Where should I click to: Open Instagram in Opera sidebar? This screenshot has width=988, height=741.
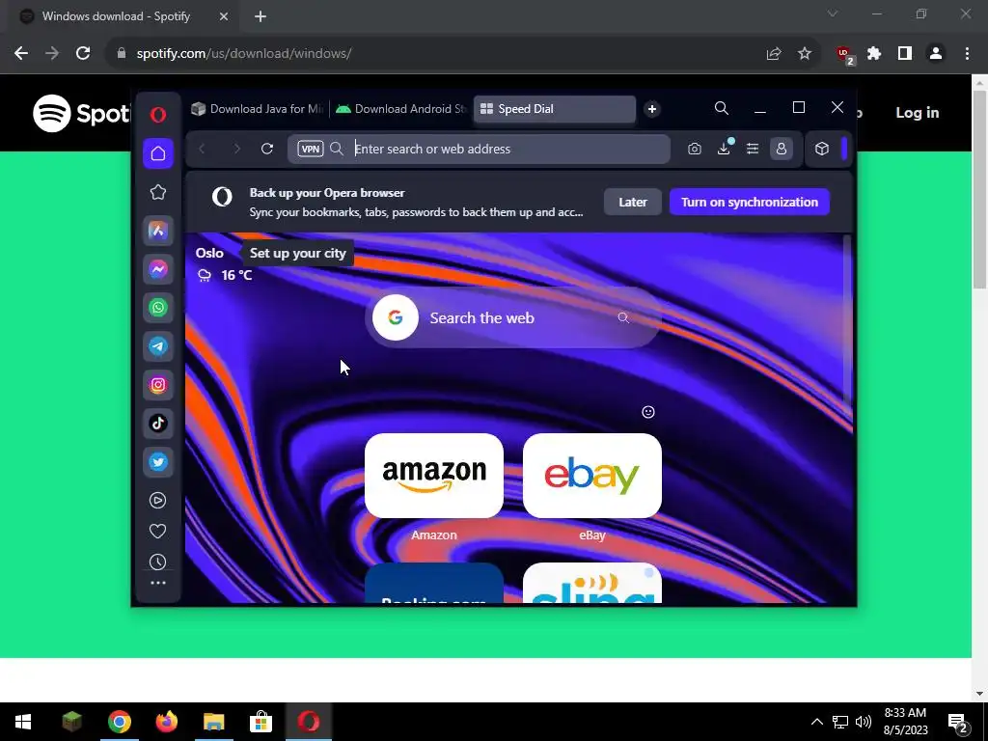pyautogui.click(x=158, y=384)
